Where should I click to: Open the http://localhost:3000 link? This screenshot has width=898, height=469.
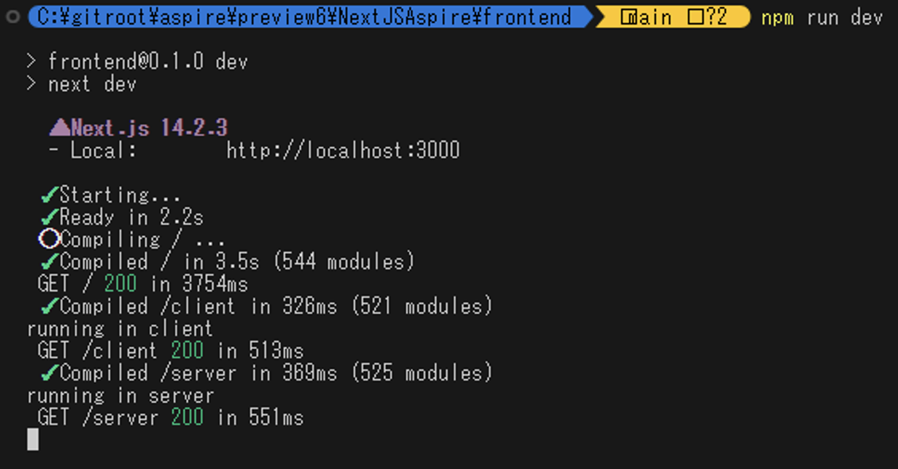pos(343,150)
